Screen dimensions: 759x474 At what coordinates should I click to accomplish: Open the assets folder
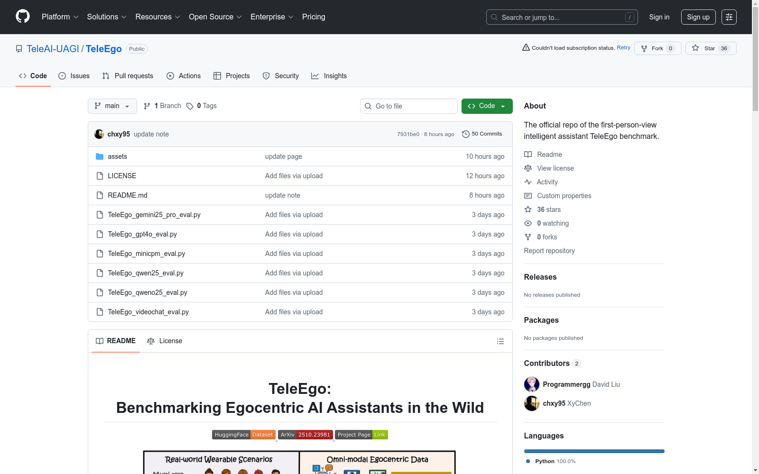tap(117, 156)
